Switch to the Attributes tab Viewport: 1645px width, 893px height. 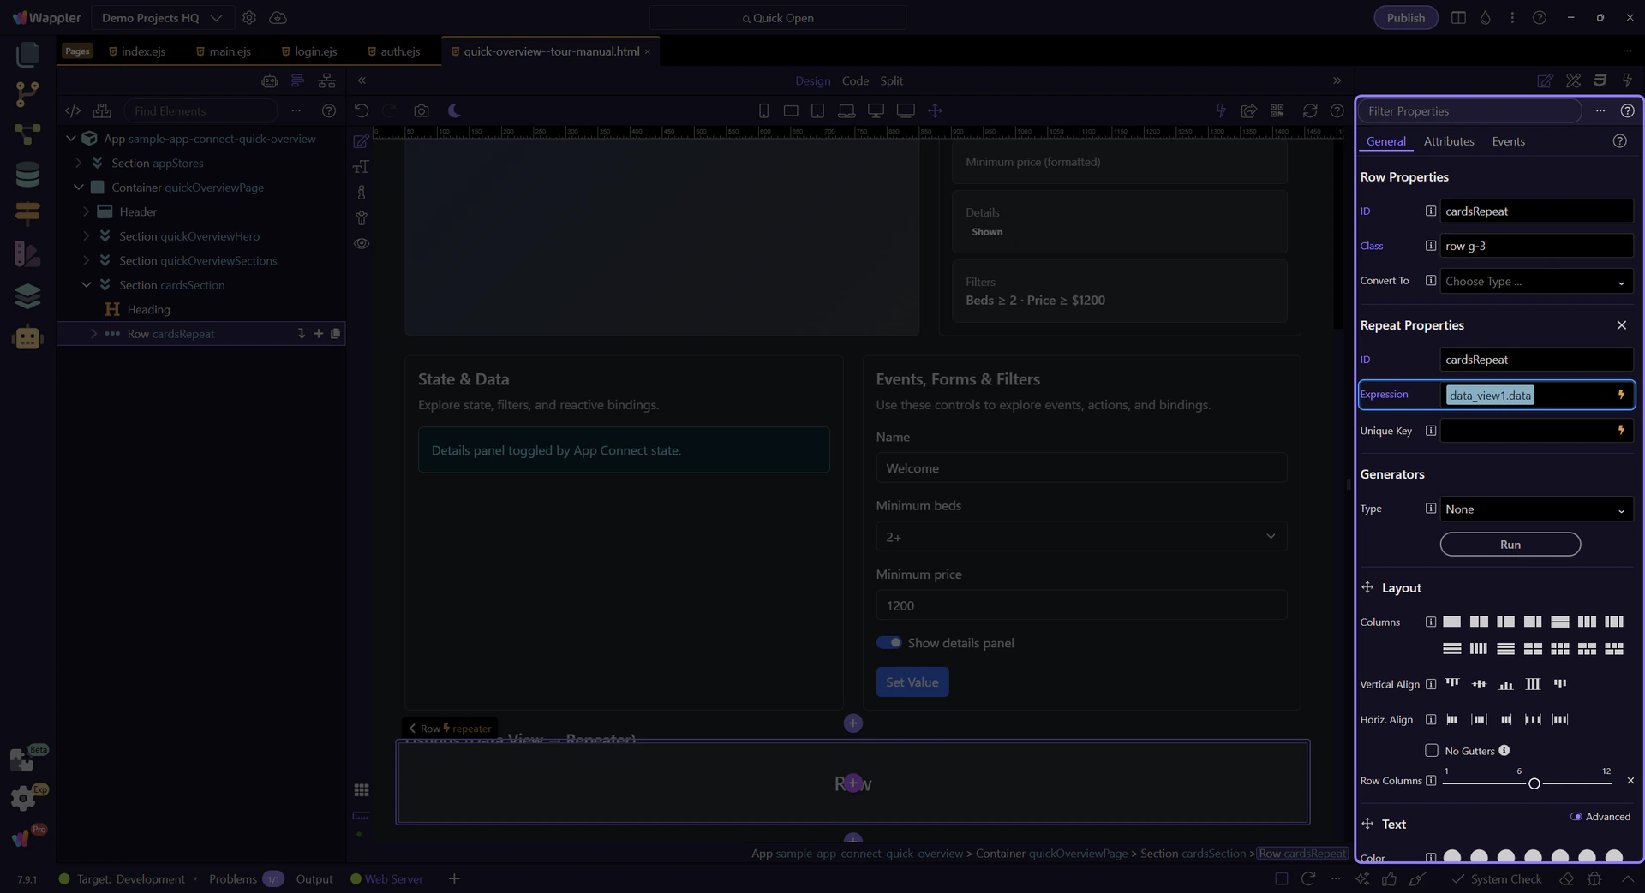(x=1448, y=141)
